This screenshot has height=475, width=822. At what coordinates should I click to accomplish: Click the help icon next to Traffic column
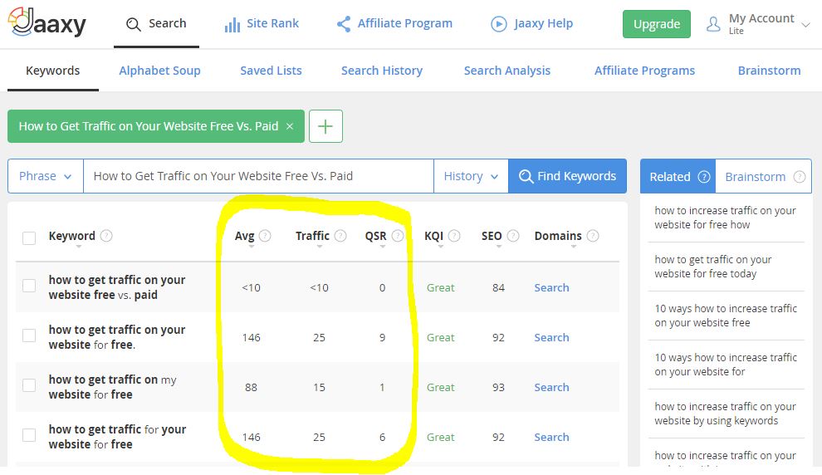pos(340,235)
